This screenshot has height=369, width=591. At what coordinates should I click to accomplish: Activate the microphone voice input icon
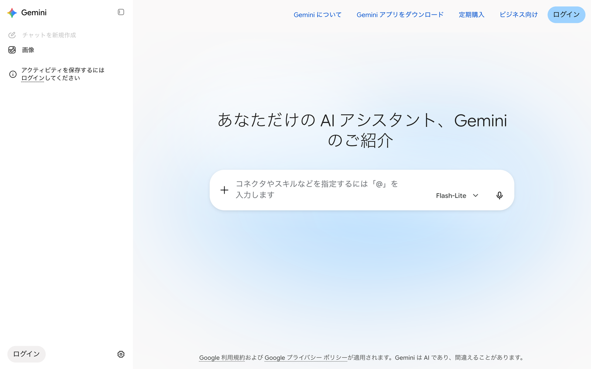(x=499, y=196)
